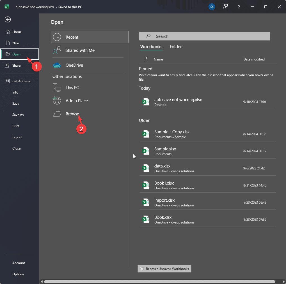
Task: Open Book1.xlsx recent file
Action: pyautogui.click(x=207, y=185)
